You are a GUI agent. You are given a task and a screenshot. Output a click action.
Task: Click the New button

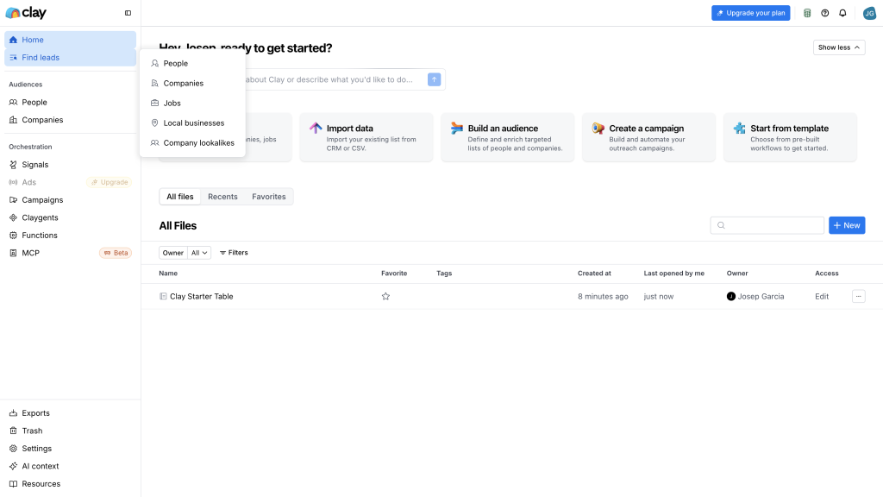847,225
